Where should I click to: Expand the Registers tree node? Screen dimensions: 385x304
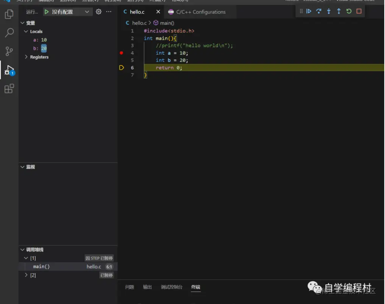26,57
